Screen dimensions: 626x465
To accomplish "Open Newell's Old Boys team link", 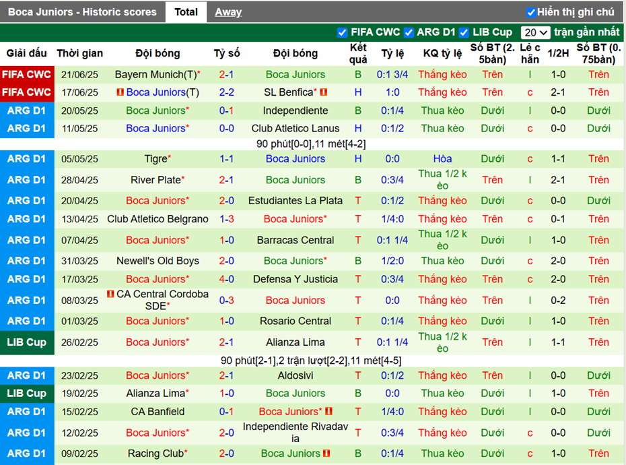I will (158, 261).
